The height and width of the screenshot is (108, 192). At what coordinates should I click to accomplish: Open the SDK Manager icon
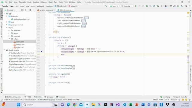tap(182, 6)
